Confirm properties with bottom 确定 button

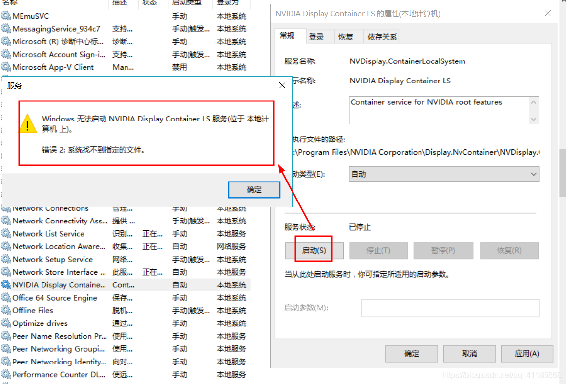[x=412, y=353]
